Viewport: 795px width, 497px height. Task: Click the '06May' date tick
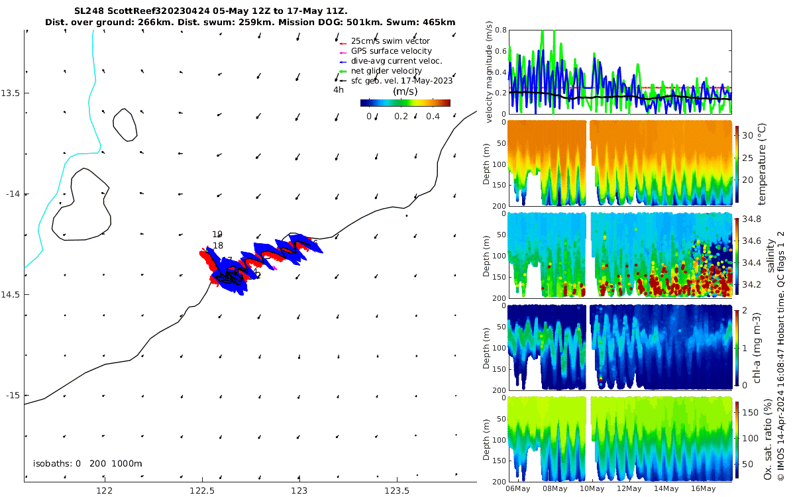point(517,488)
